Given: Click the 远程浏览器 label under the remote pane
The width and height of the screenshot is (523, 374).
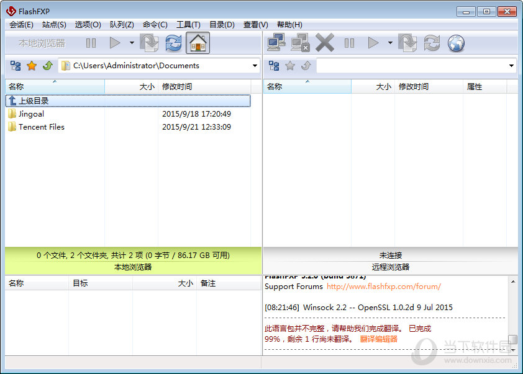Looking at the screenshot, I should point(391,267).
